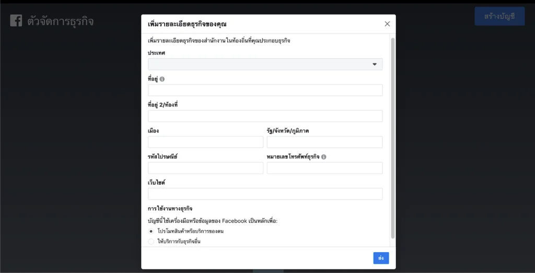Click the dialog's vertical scrollbar
This screenshot has width=535, height=273.
click(x=393, y=138)
